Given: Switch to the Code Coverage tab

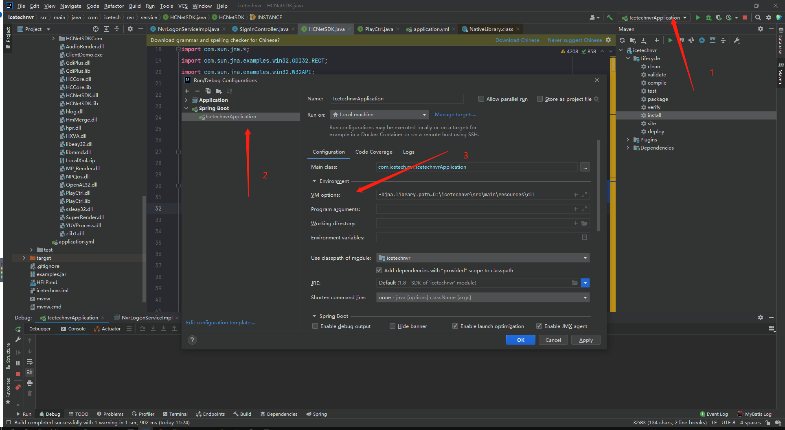Looking at the screenshot, I should click(373, 152).
